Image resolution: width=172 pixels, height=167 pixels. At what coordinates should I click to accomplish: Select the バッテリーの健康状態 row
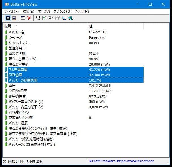point(74,80)
